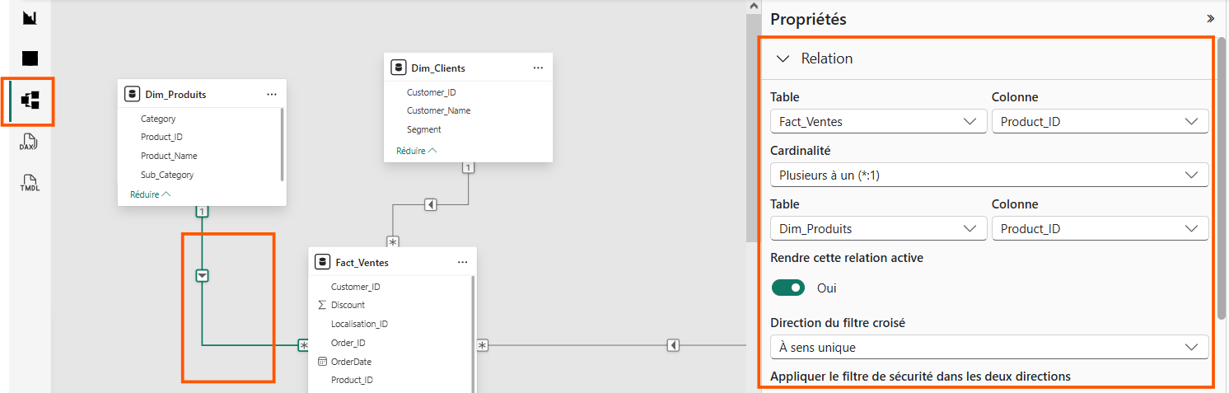The image size is (1229, 393).
Task: Open Fact_Ventes table options ellipsis
Action: pos(462,263)
